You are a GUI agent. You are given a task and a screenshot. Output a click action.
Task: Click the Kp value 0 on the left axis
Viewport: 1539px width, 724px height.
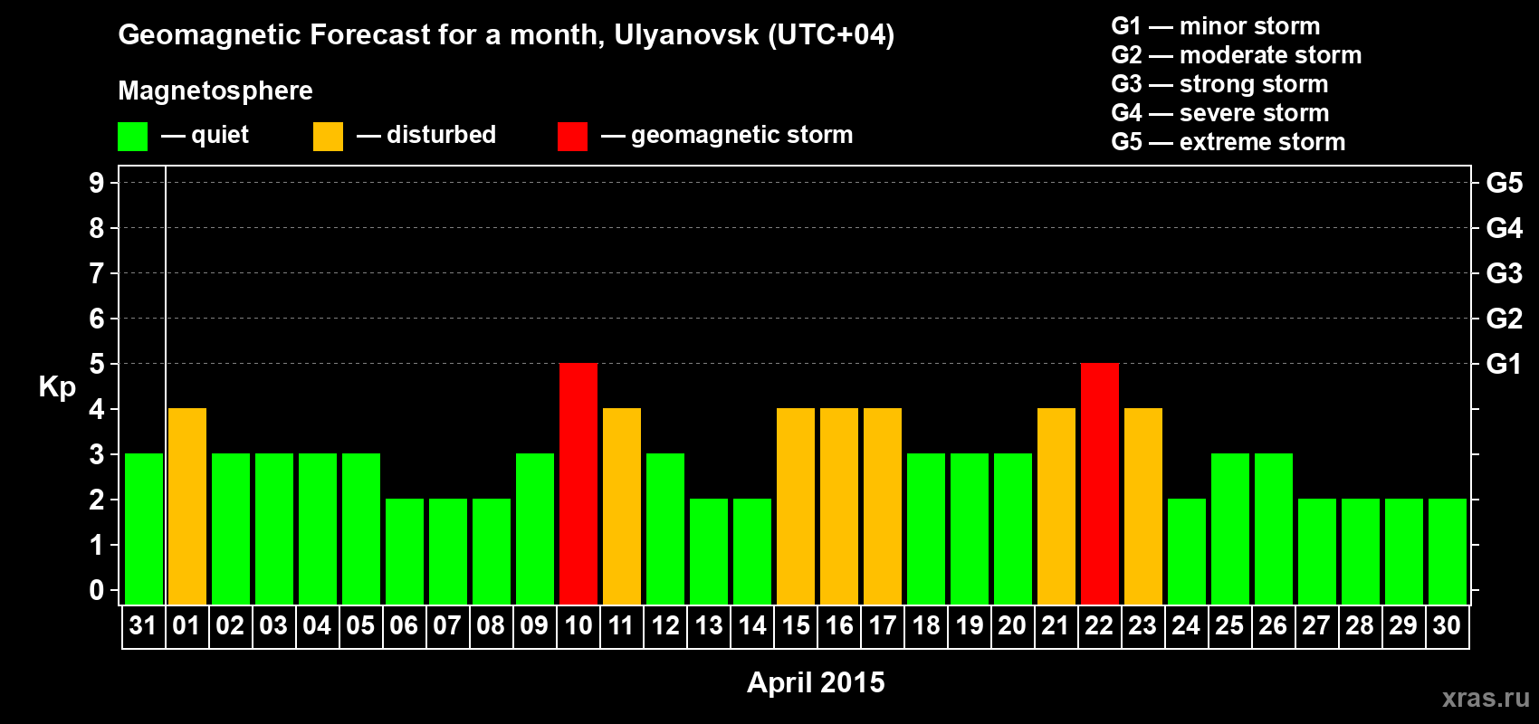(x=97, y=590)
